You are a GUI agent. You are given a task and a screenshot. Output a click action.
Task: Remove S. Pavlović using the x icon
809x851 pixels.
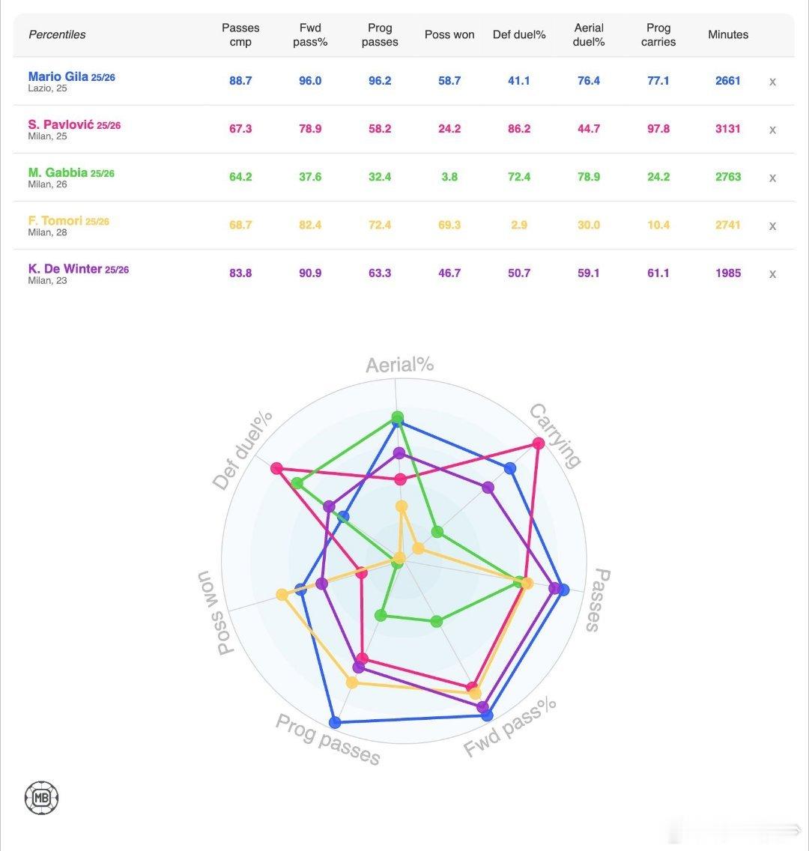pos(772,130)
